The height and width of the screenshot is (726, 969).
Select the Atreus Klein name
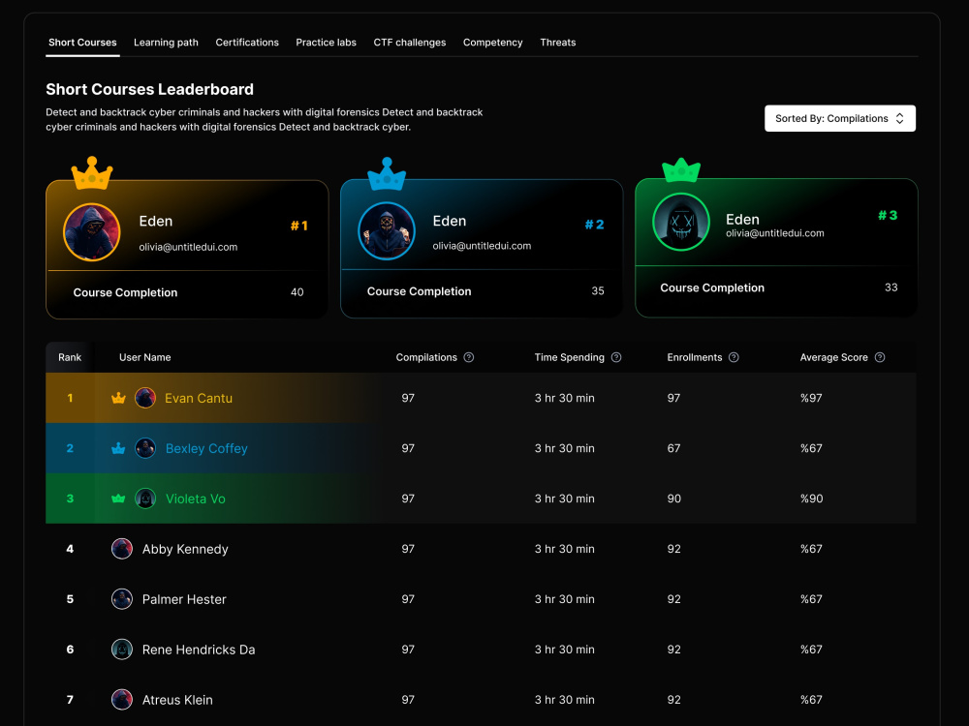[177, 700]
